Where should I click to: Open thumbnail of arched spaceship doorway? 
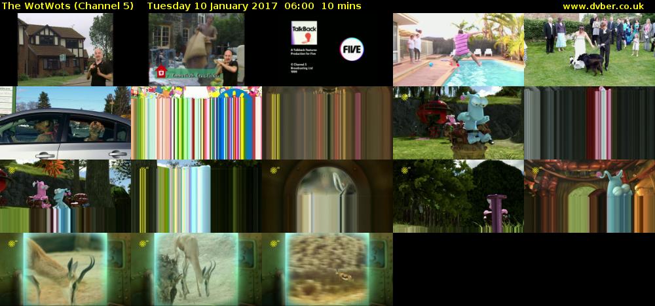(327, 196)
